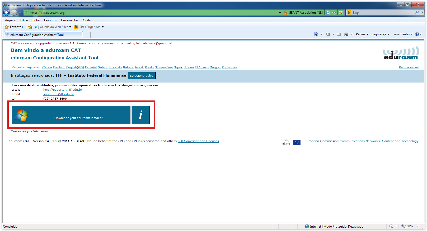
Task: Select eduroam Configuration Assistant Tool tab
Action: click(x=44, y=35)
